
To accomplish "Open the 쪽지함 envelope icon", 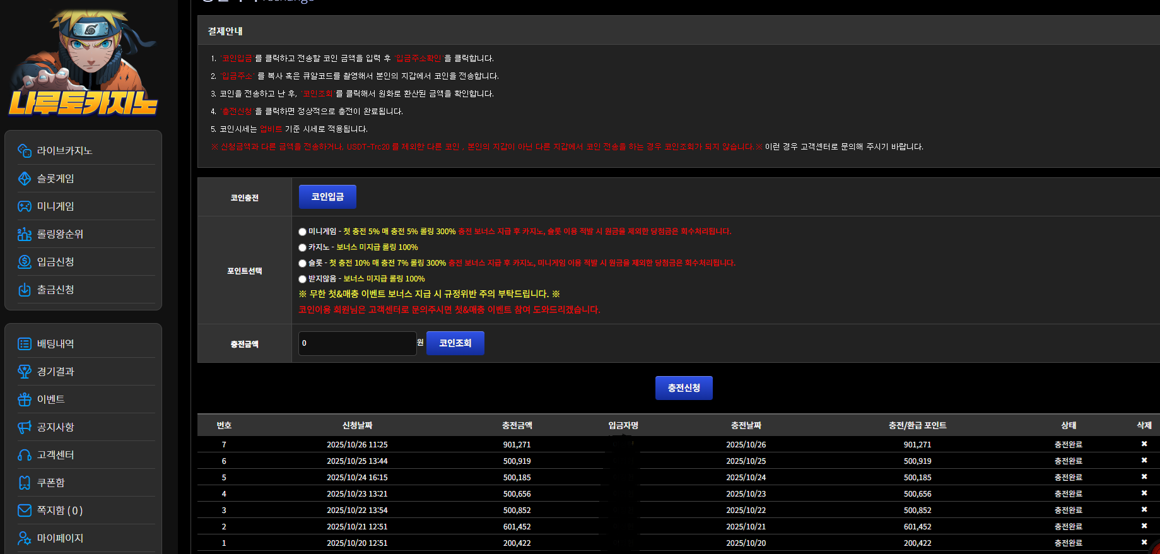I will coord(25,510).
